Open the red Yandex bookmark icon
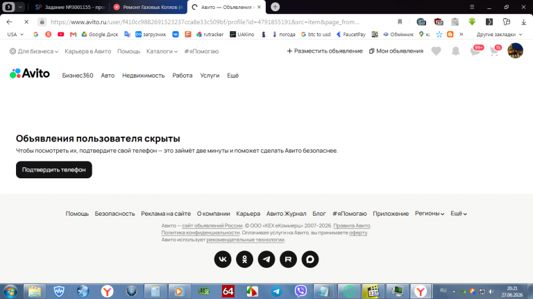Screen dimensions: 533x299 tap(49, 34)
